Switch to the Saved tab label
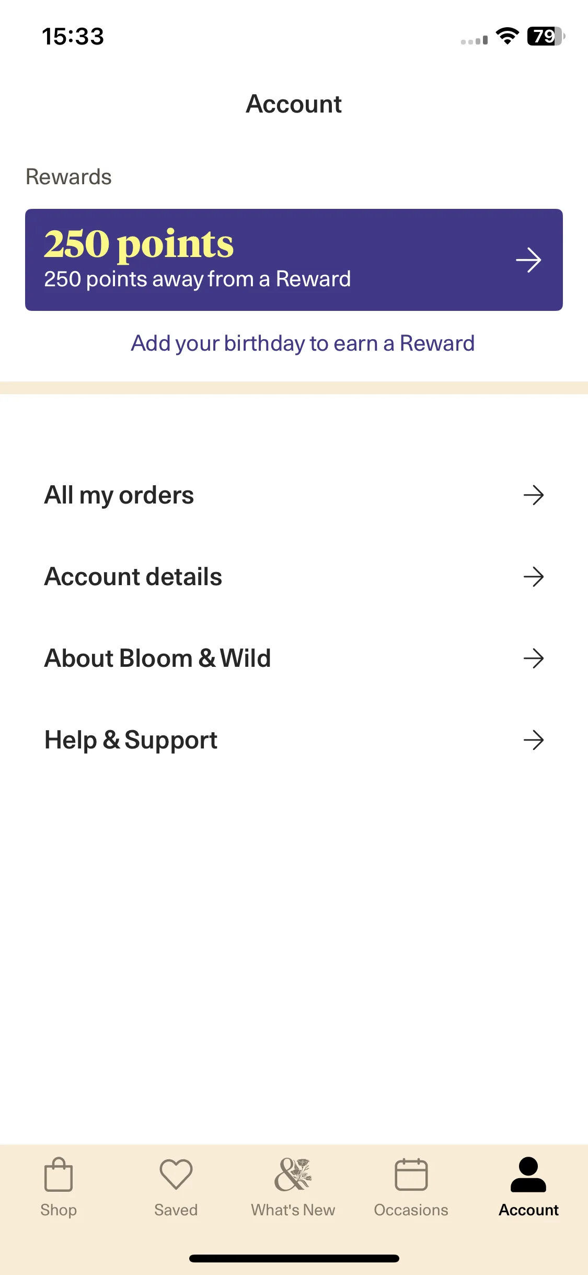The image size is (588, 1275). (x=176, y=1210)
